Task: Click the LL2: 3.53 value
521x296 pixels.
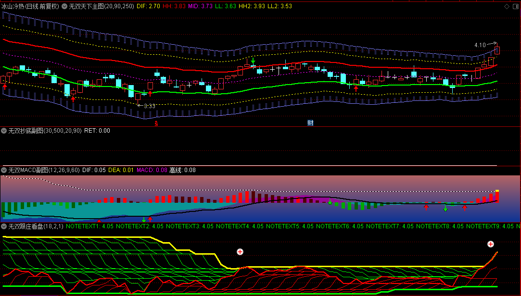Action: click(280, 6)
